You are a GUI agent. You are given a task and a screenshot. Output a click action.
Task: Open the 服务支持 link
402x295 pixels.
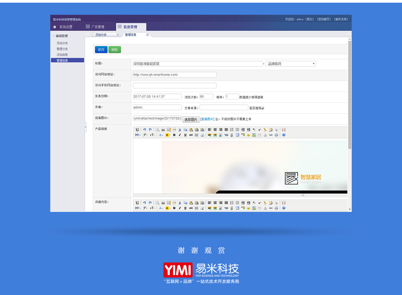(341, 19)
